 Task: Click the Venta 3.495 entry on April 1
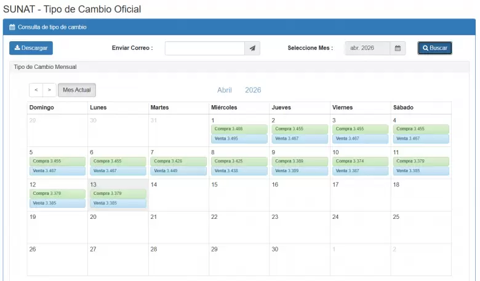point(239,139)
